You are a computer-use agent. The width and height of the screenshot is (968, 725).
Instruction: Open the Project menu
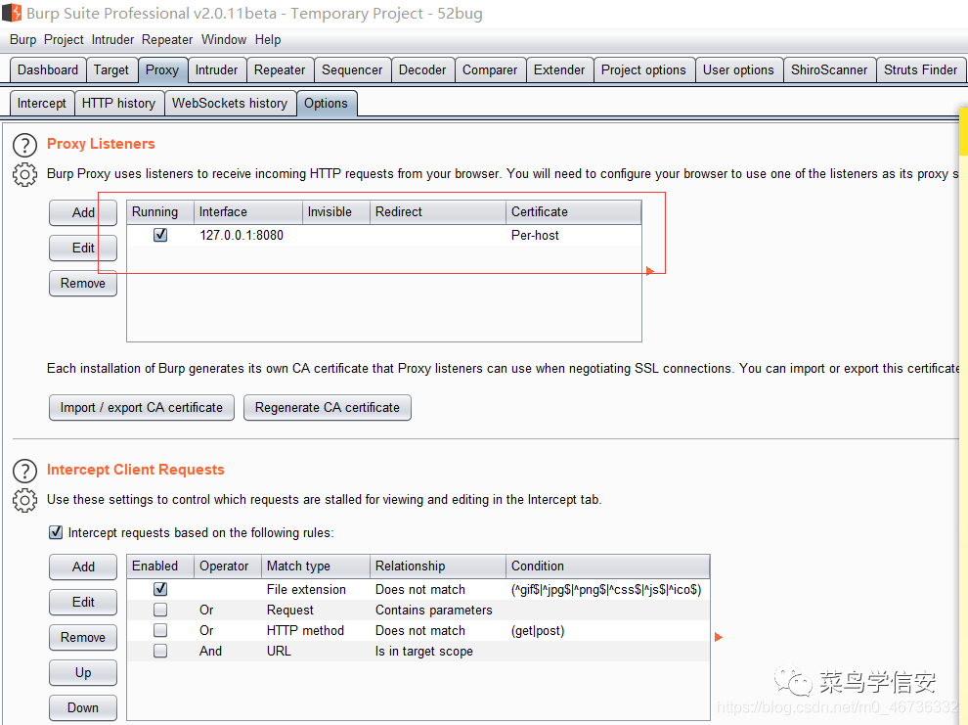[64, 39]
